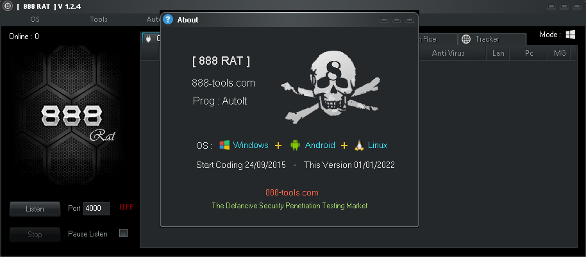Click the Windows logo next to Mode
The width and height of the screenshot is (586, 257).
(571, 35)
